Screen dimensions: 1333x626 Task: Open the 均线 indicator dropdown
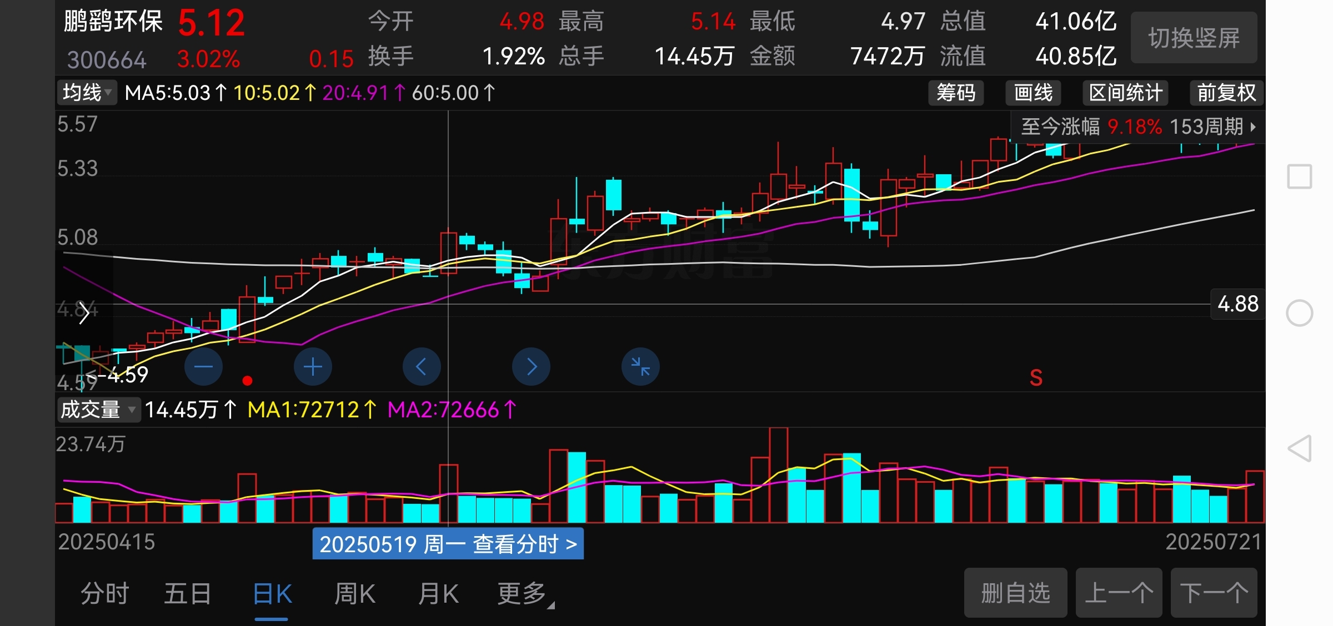point(87,93)
